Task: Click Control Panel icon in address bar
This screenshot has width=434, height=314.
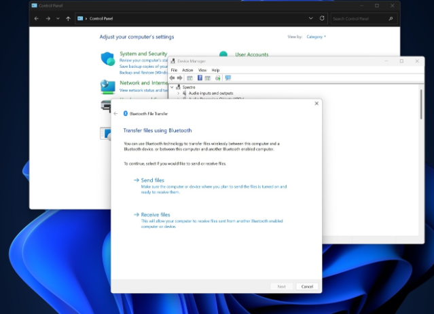Action: click(80, 18)
